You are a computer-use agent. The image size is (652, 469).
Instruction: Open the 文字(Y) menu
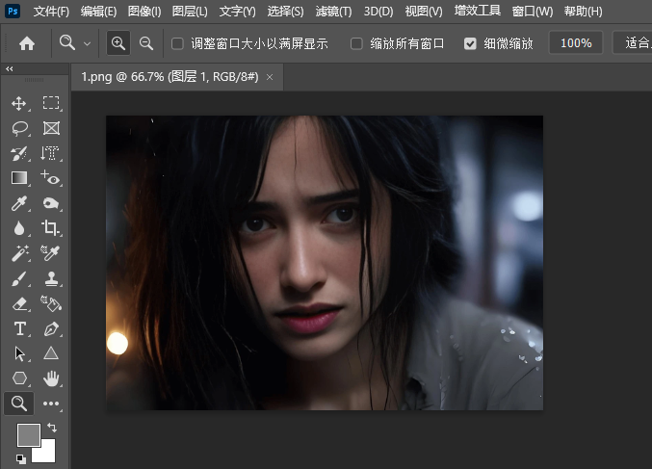point(238,12)
